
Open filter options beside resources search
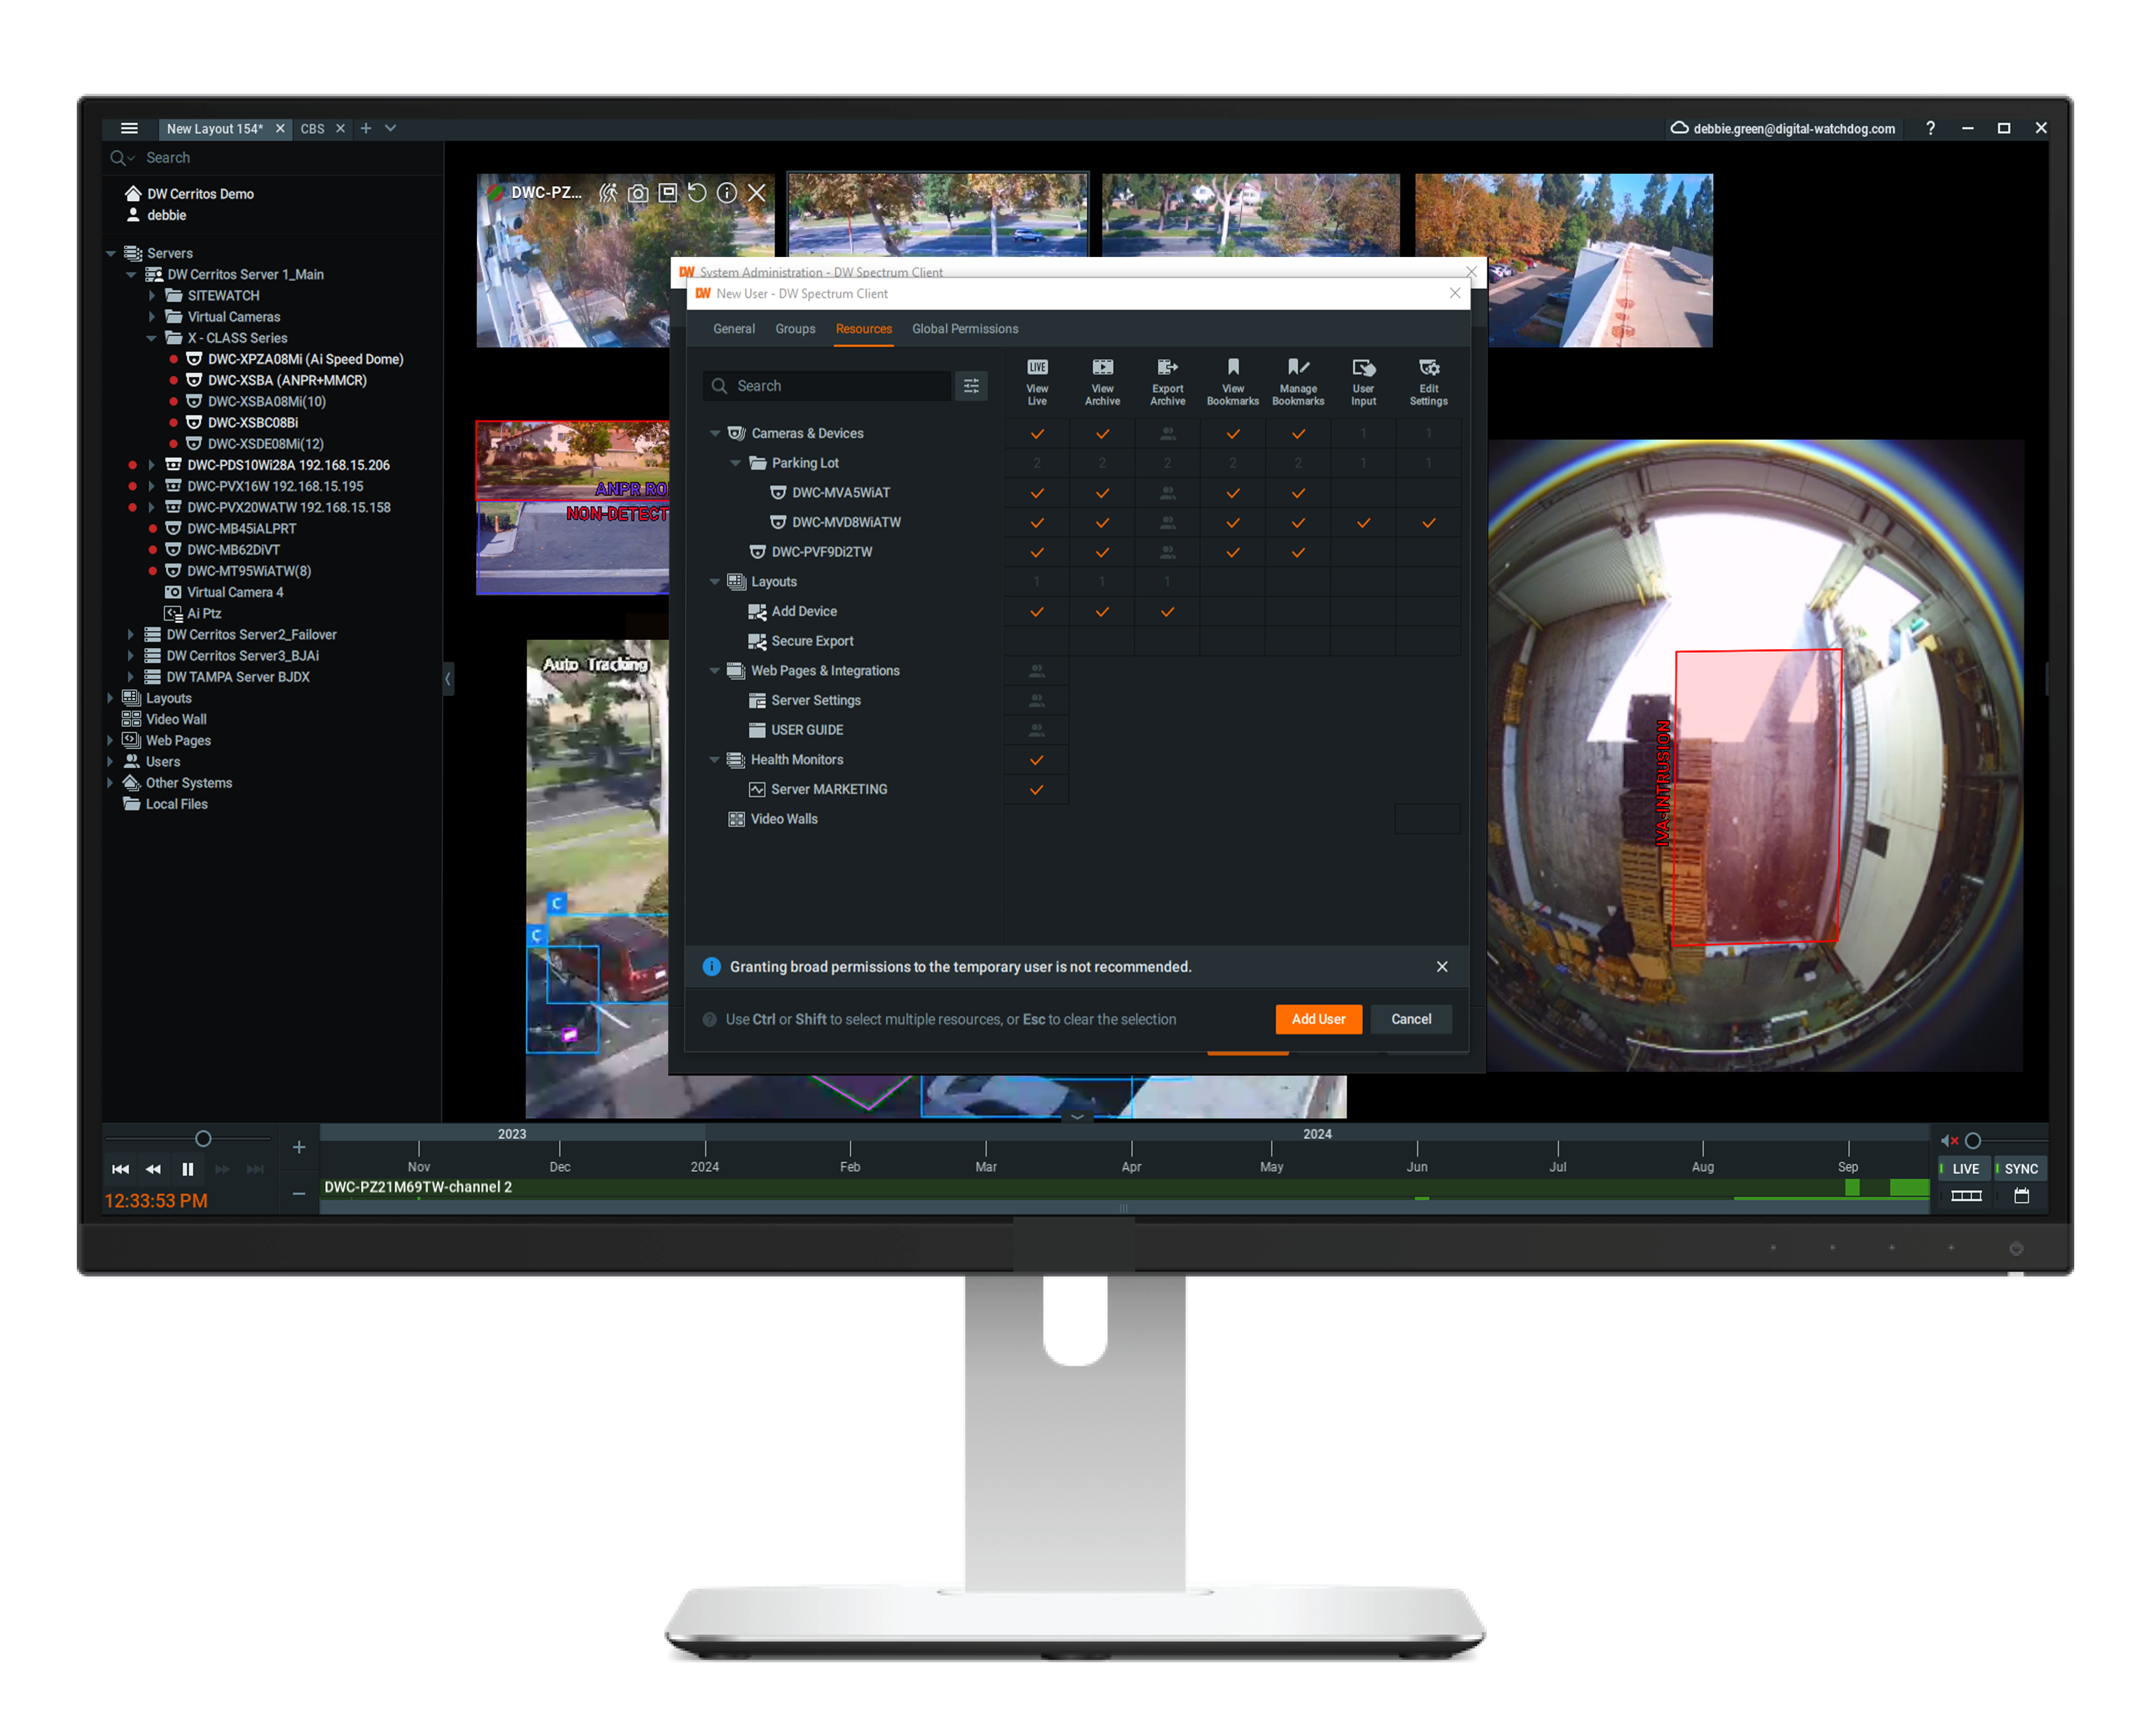click(971, 386)
